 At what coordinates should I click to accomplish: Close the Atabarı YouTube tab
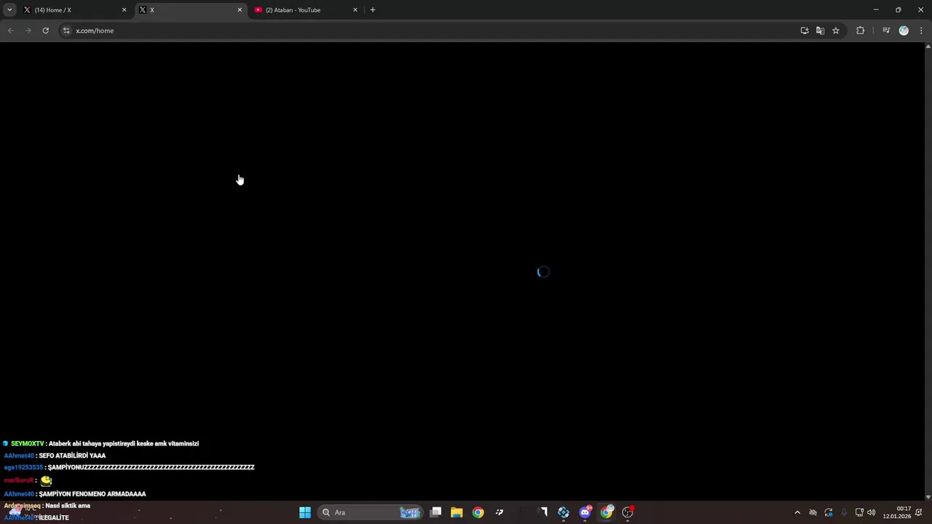[x=355, y=10]
